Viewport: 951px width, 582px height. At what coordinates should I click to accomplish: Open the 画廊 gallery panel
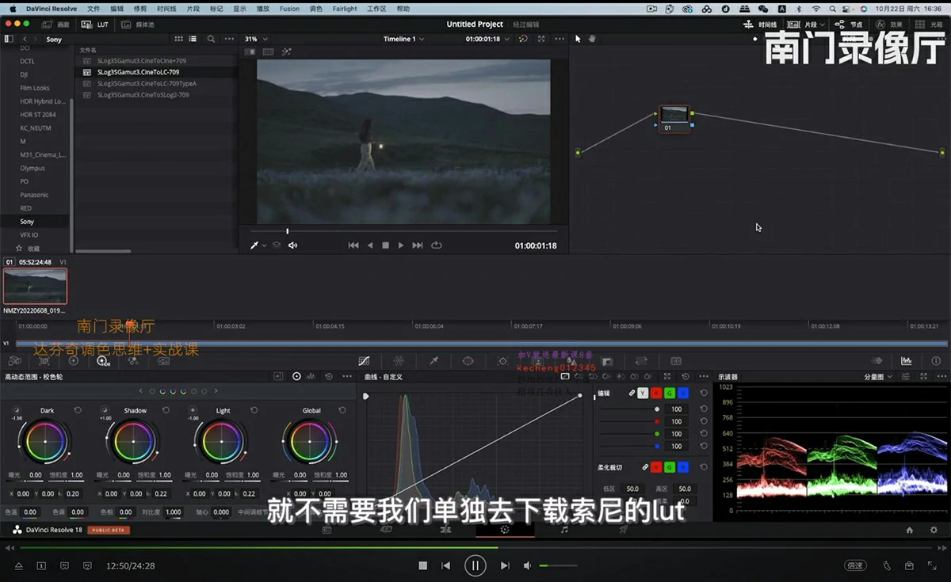click(x=54, y=25)
